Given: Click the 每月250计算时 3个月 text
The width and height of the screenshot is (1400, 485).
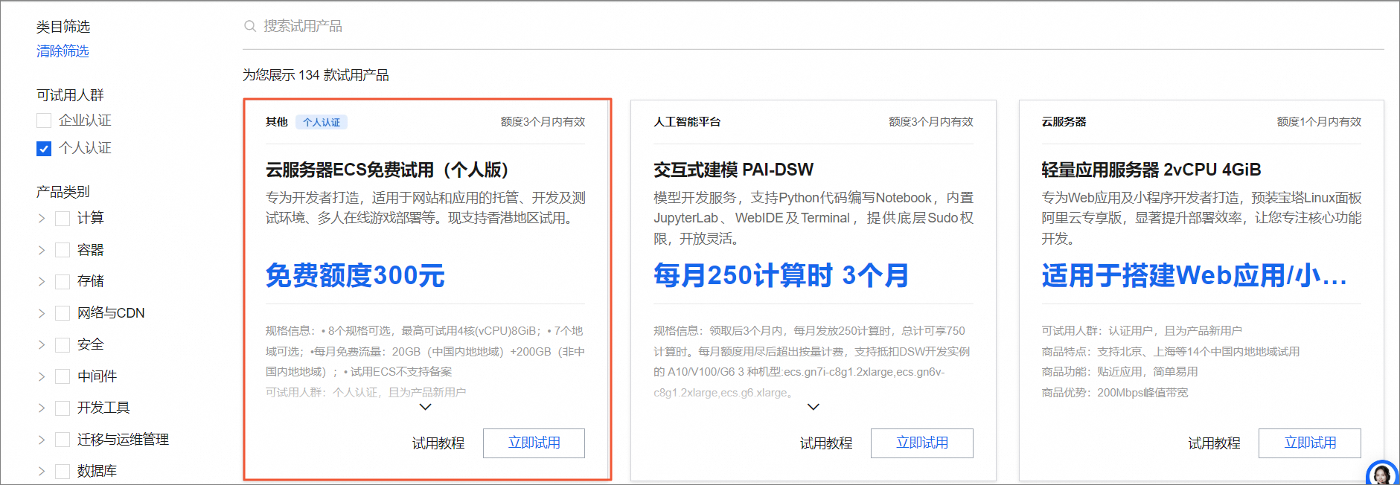Looking at the screenshot, I should [781, 276].
